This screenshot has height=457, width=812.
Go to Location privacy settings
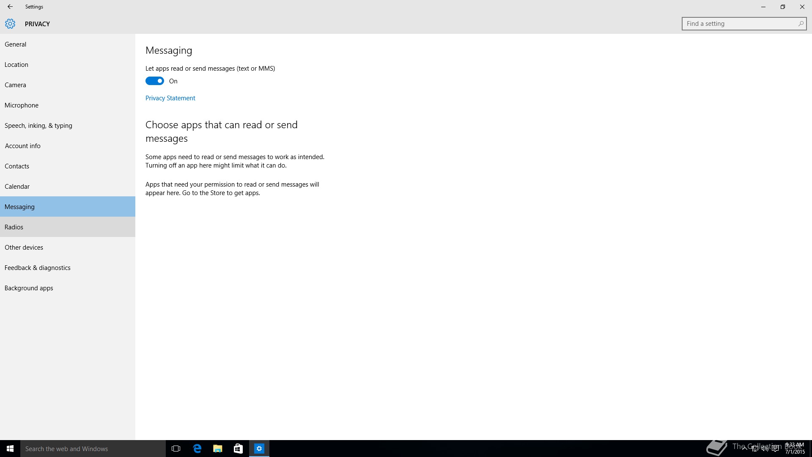(16, 65)
